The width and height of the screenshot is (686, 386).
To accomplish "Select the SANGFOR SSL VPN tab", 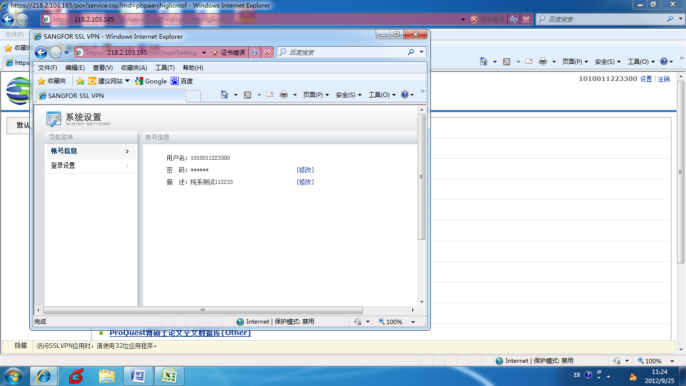I will pos(111,95).
